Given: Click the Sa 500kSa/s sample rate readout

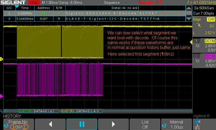Looking at the screenshot, I should [204, 8].
